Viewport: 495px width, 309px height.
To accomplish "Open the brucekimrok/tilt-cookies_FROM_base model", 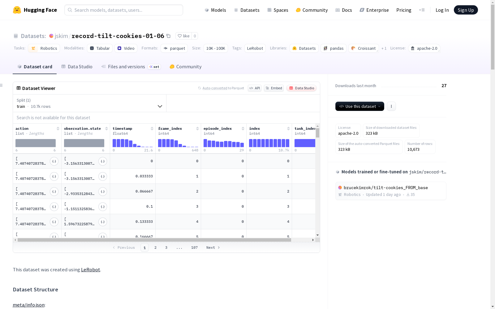I will pos(391,191).
